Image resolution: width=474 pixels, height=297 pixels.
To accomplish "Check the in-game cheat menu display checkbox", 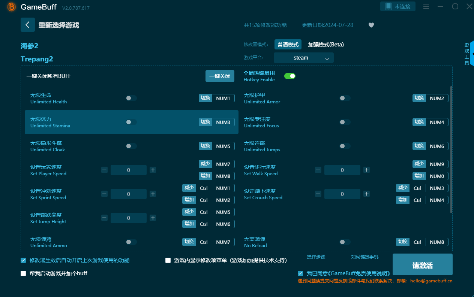I will tap(168, 260).
